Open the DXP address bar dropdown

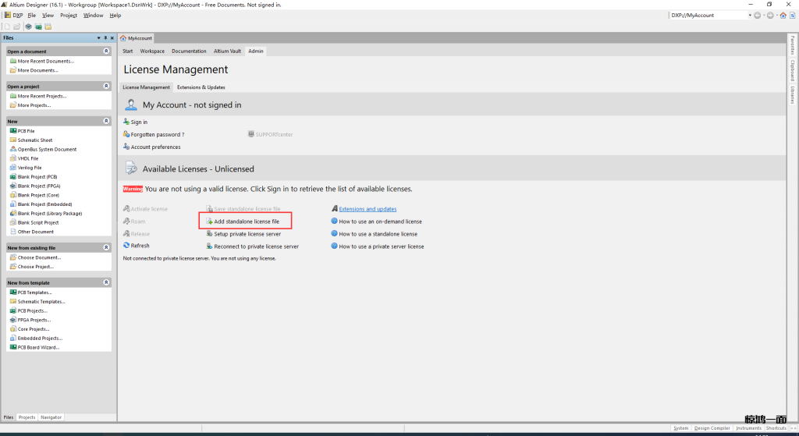pos(750,15)
